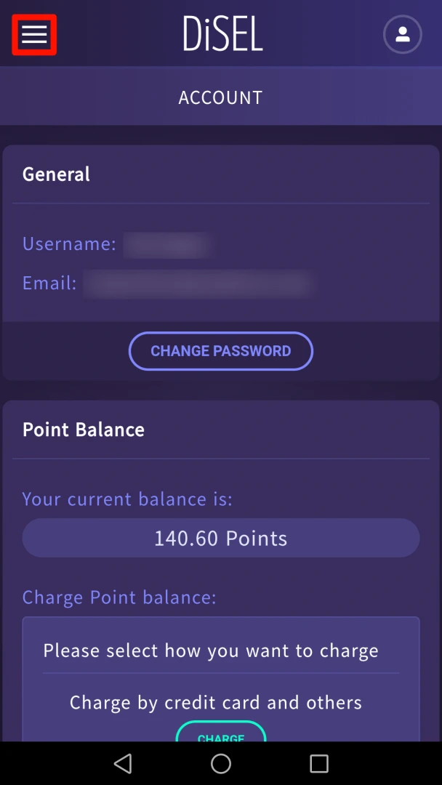The height and width of the screenshot is (785, 442).
Task: Tap the blurred email address value
Action: 198,283
